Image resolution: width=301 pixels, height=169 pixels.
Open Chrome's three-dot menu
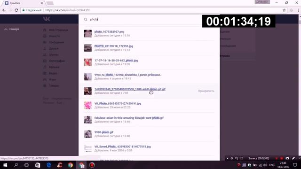pyautogui.click(x=298, y=10)
